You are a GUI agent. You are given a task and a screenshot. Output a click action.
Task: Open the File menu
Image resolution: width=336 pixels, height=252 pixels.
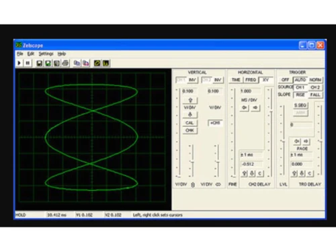point(20,54)
